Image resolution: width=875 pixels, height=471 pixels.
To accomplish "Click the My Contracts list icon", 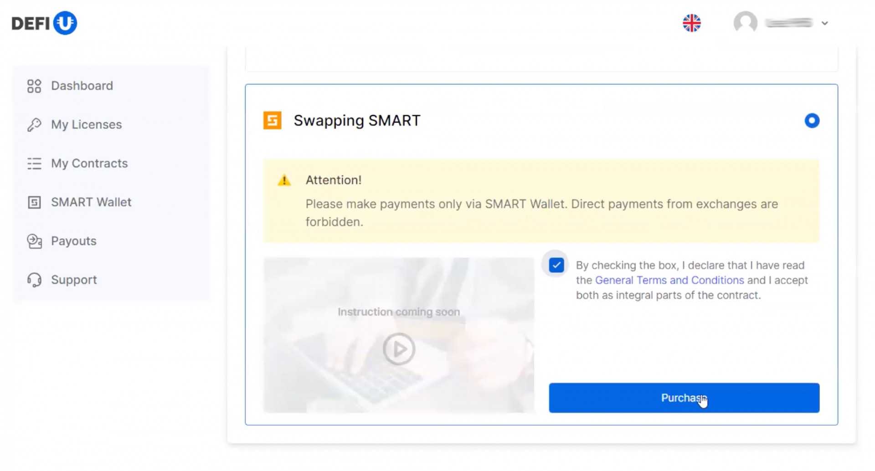I will [x=34, y=164].
